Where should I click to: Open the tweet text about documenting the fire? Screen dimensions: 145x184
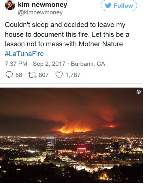(x=67, y=34)
